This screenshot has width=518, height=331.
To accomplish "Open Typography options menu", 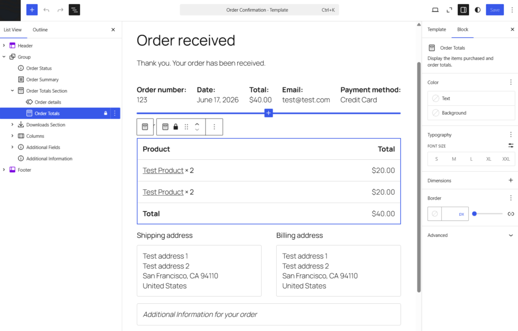I will point(511,134).
